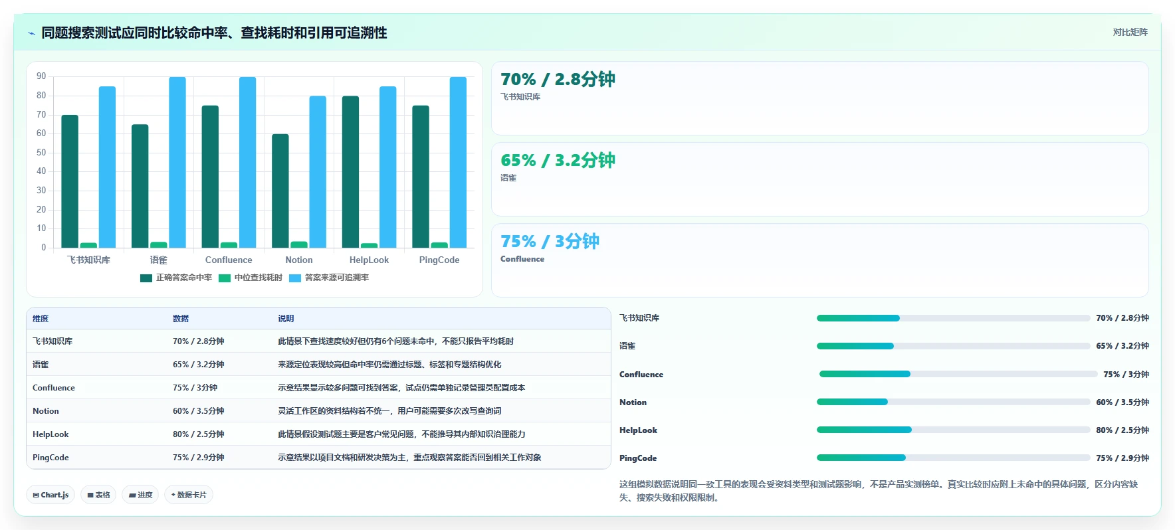Screen dimensions: 1175x530
Task: Click the Chart.js tag chip
Action: (x=51, y=495)
